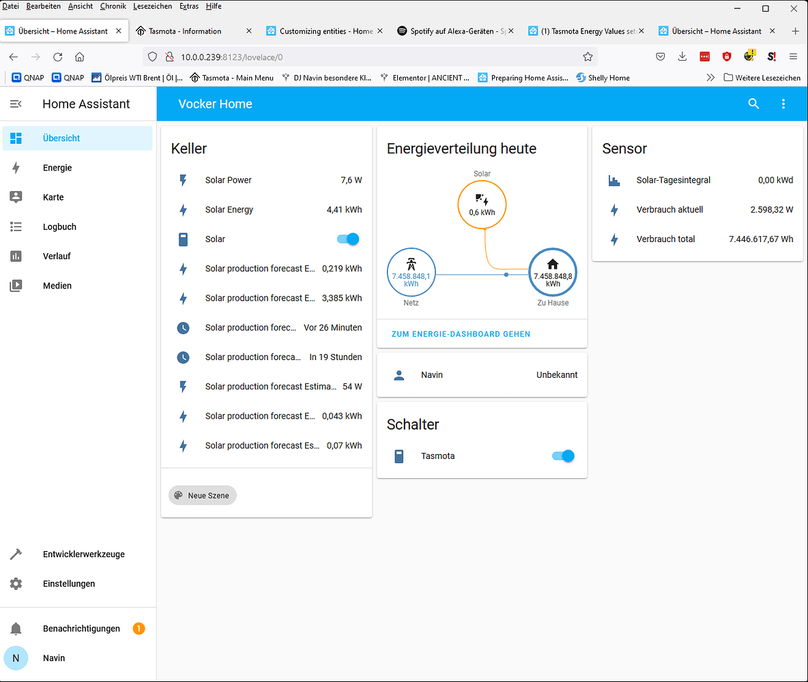
Task: Save page to Pocket
Action: pyautogui.click(x=660, y=57)
